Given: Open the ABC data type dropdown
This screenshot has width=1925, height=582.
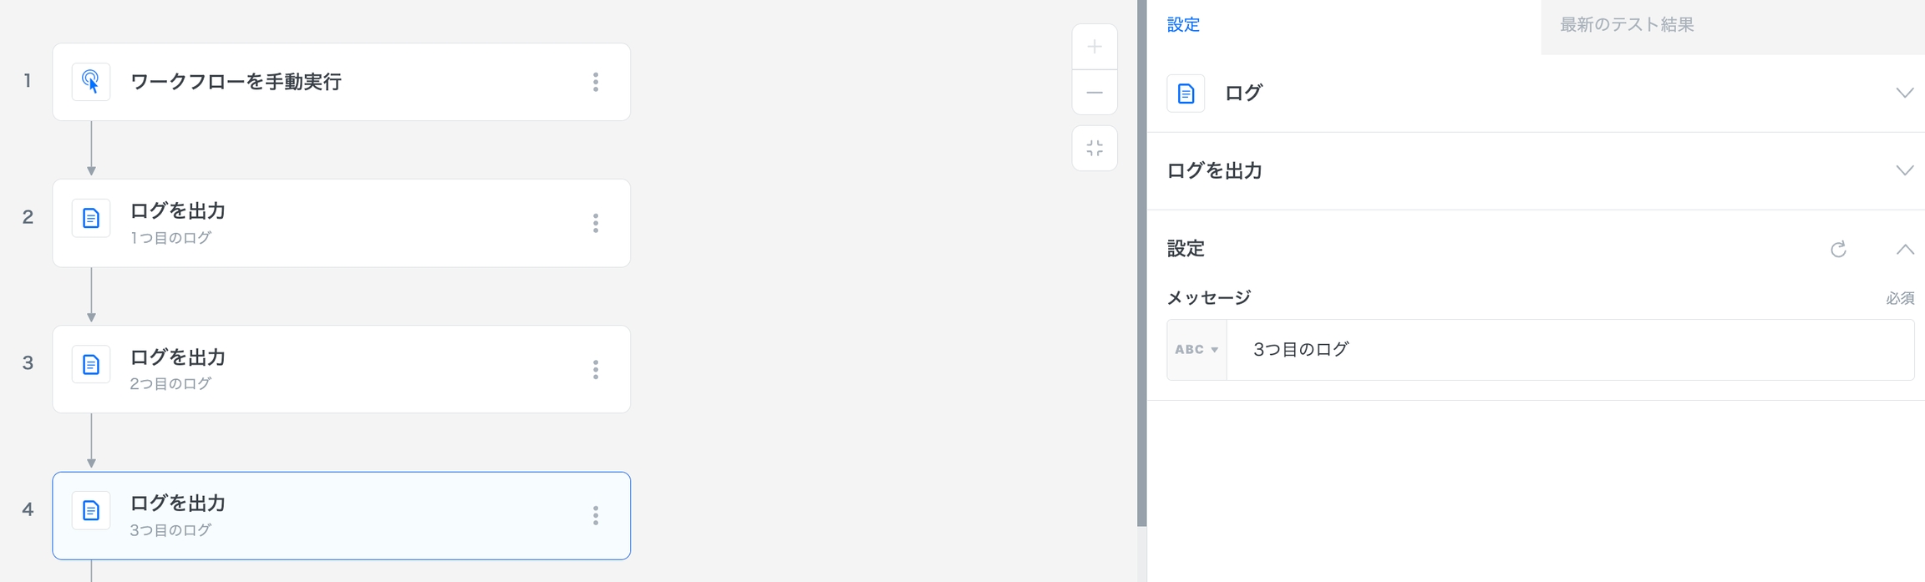Looking at the screenshot, I should click(x=1196, y=350).
